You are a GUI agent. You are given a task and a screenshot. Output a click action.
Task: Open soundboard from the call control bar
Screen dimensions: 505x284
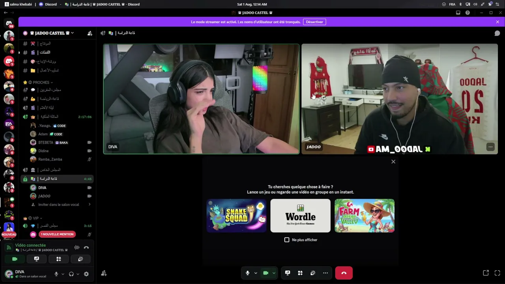[313, 273]
